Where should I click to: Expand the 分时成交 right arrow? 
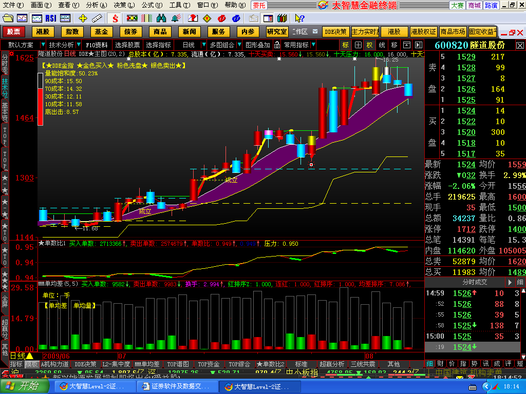pyautogui.click(x=510, y=282)
